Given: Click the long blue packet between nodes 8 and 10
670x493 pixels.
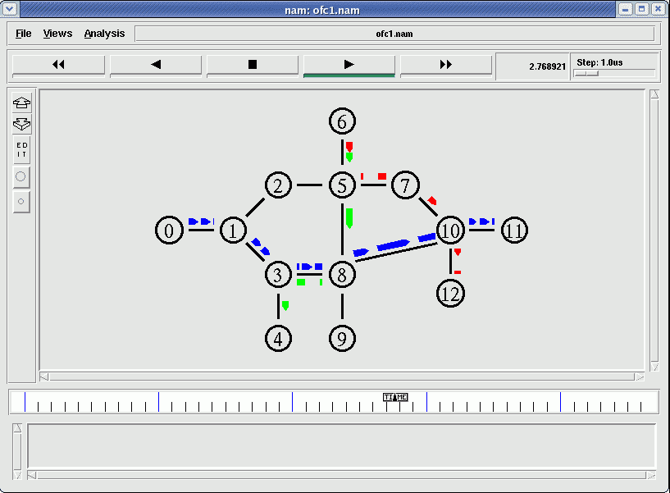Looking at the screenshot, I should (393, 245).
